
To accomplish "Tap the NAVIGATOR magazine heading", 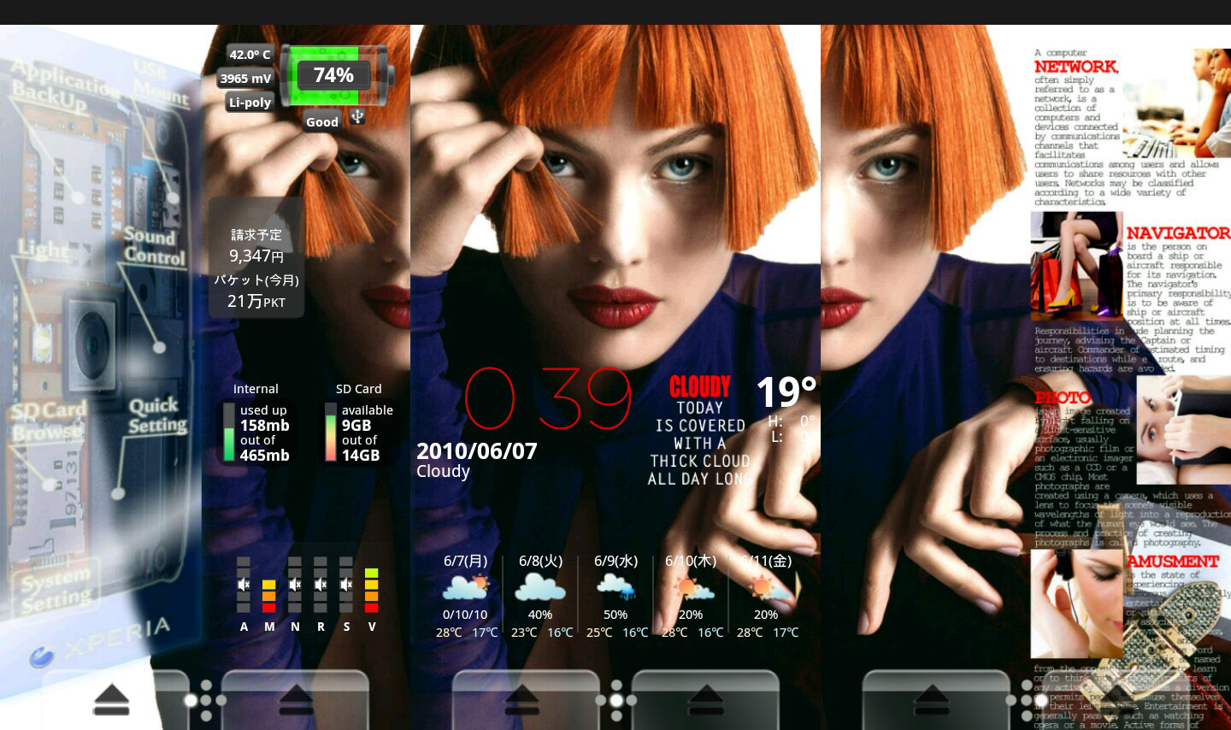I will pos(1178,233).
